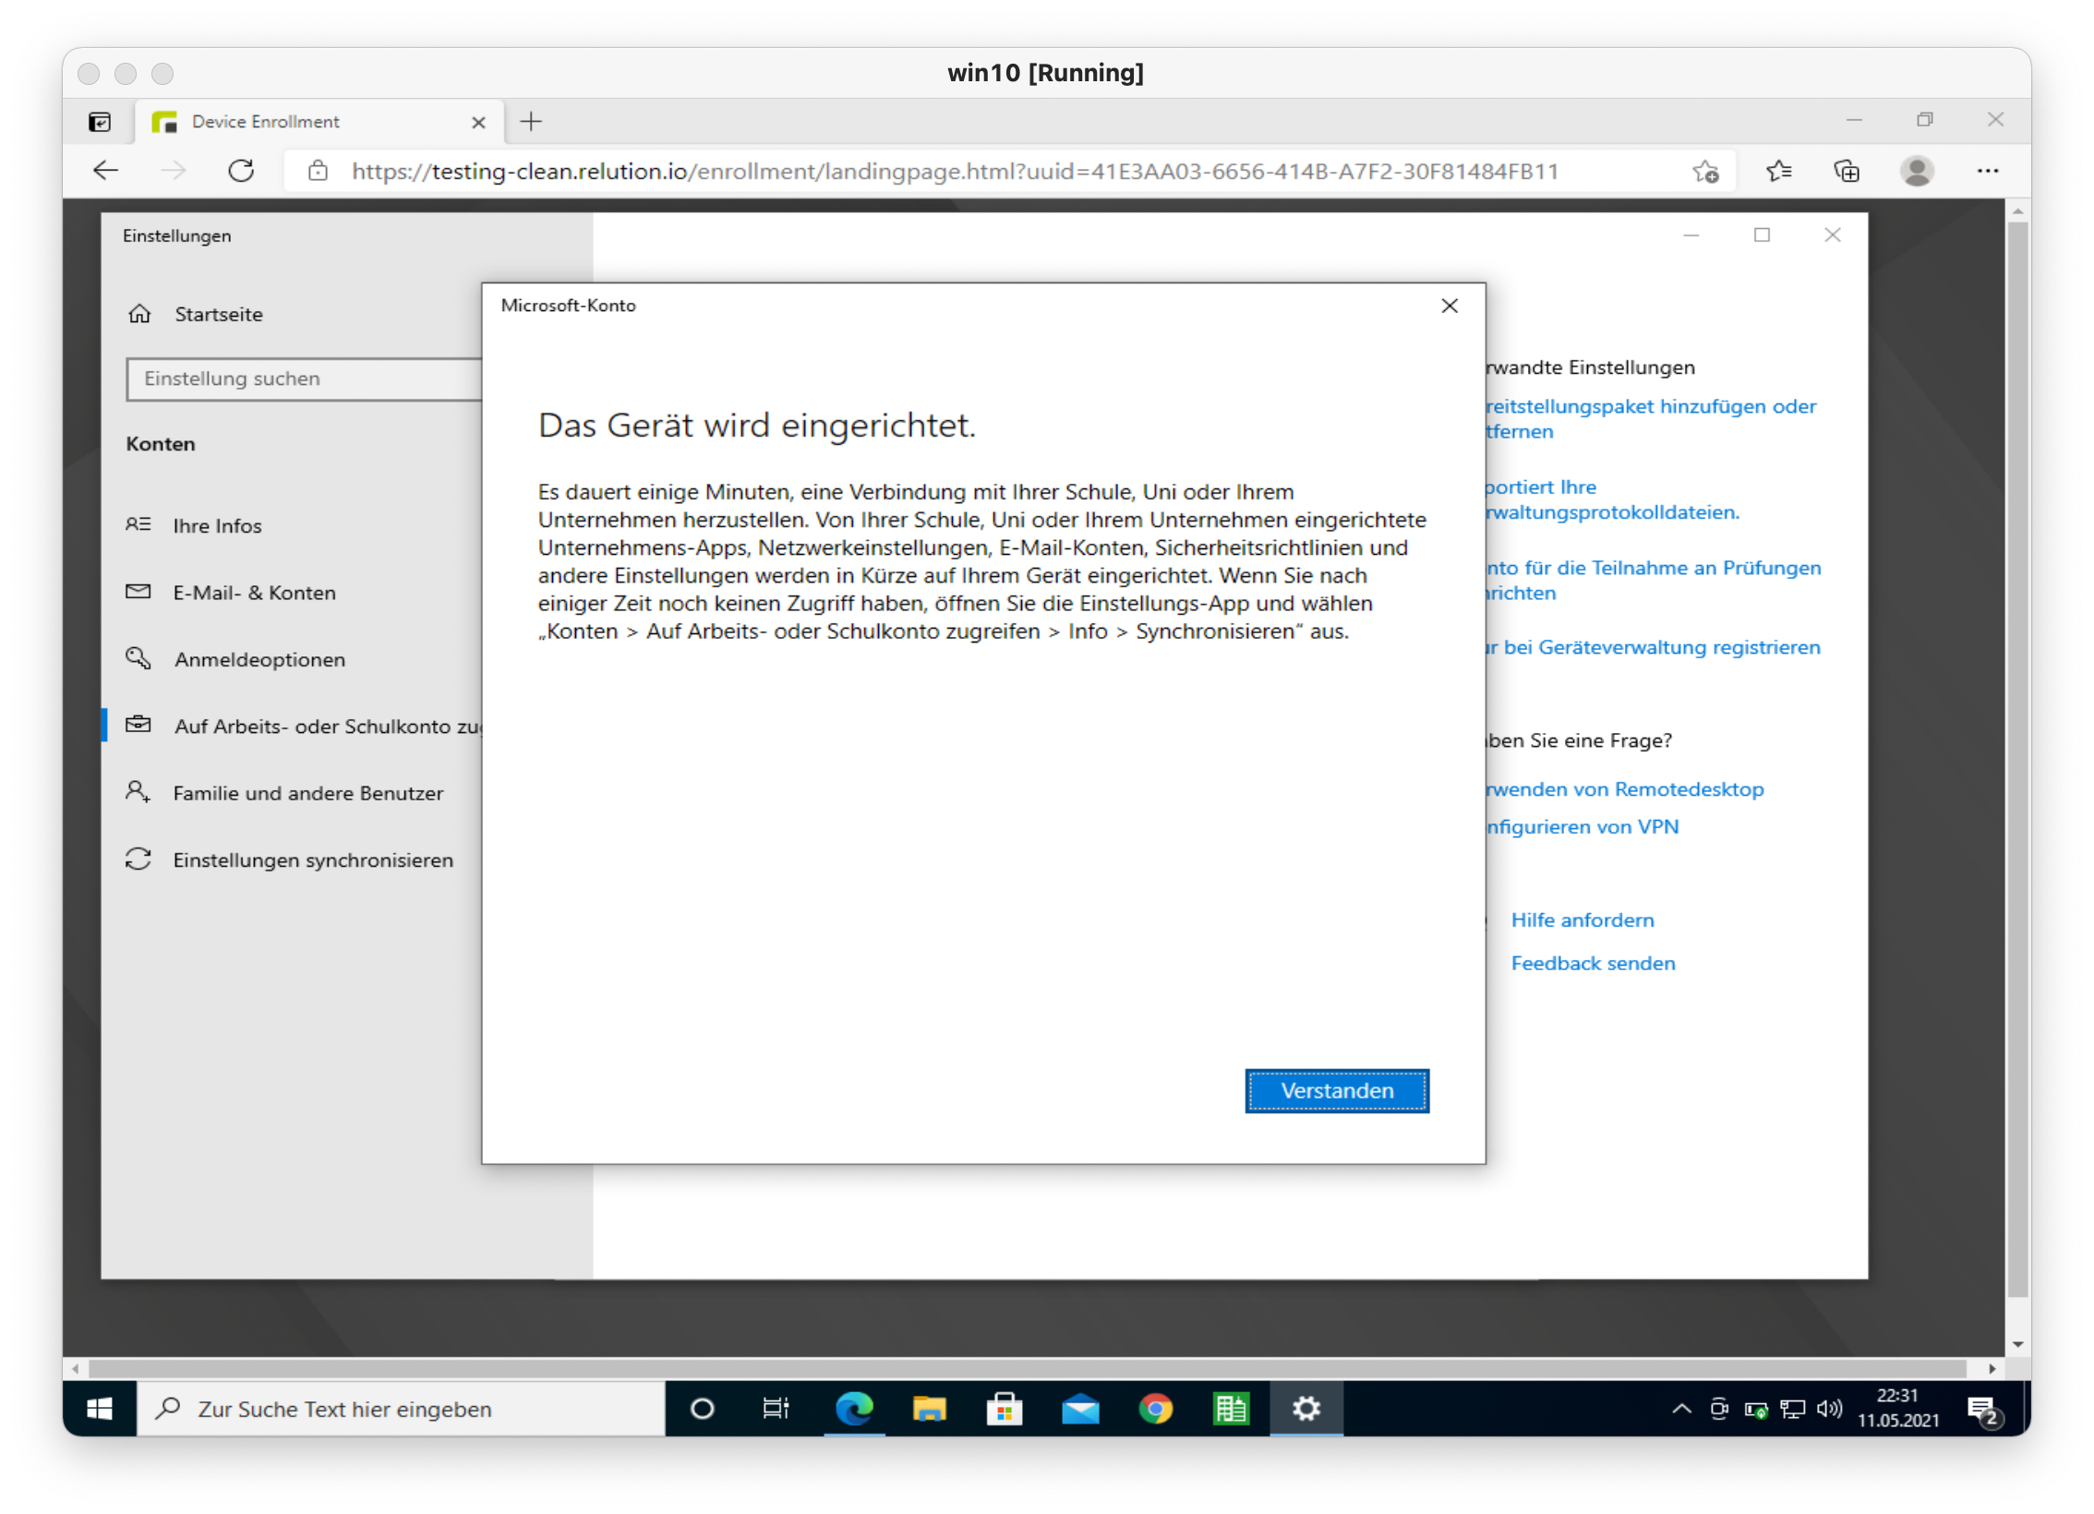Open Verwenden von Remotedesktop link

tap(1625, 789)
